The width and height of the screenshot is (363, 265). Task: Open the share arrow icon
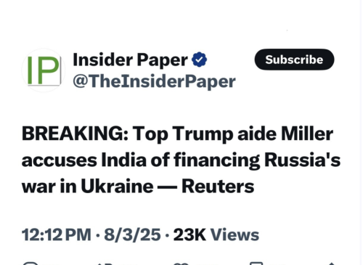332,264
